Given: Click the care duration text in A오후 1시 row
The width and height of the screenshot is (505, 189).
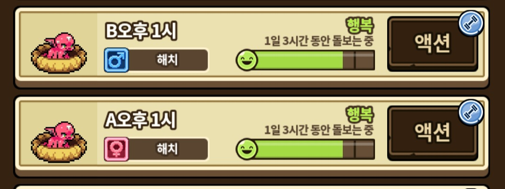Looking at the screenshot, I should coord(319,130).
